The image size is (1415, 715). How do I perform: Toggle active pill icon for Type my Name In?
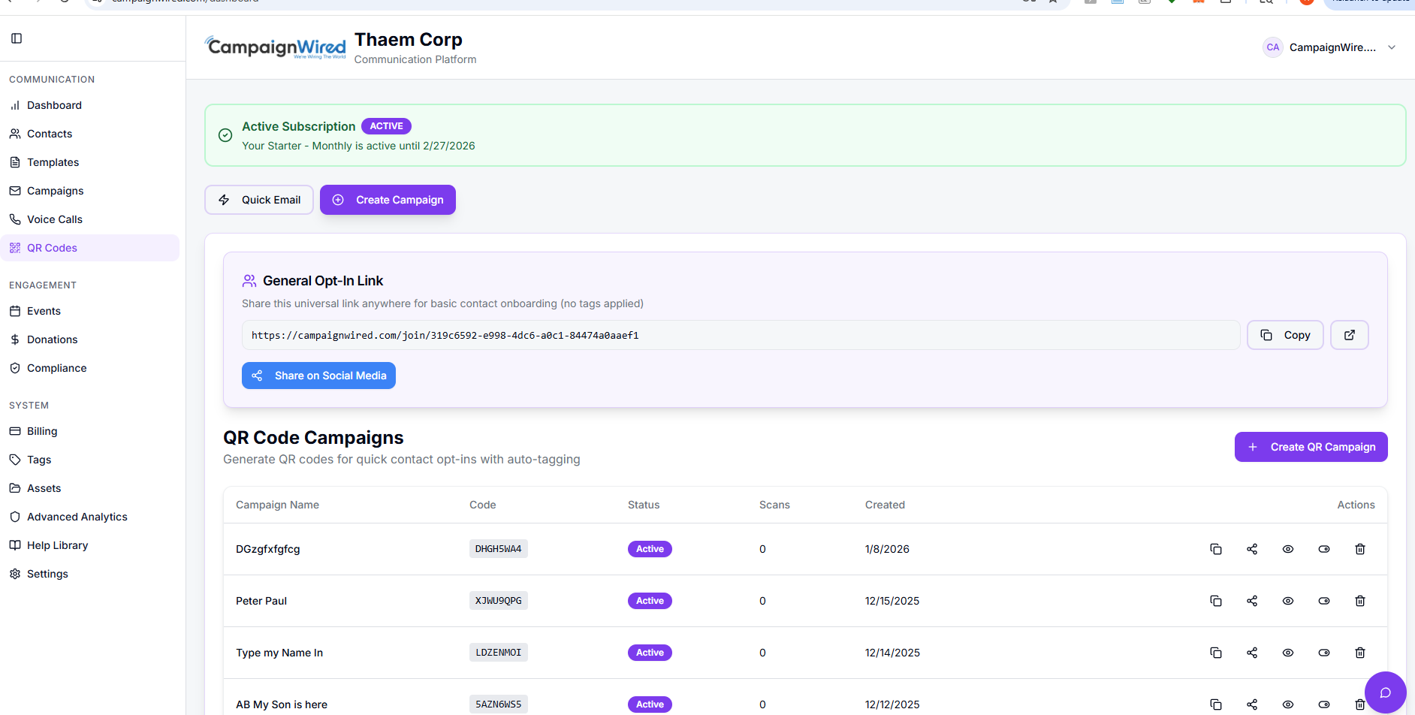1324,653
